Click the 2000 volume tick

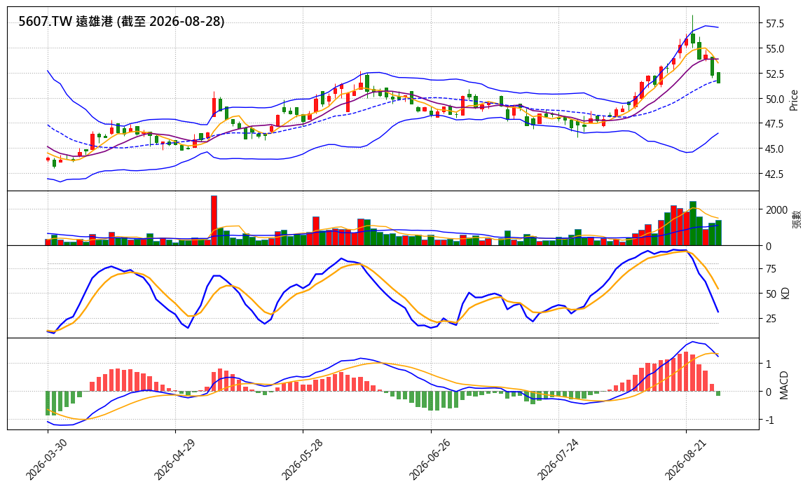coord(777,210)
